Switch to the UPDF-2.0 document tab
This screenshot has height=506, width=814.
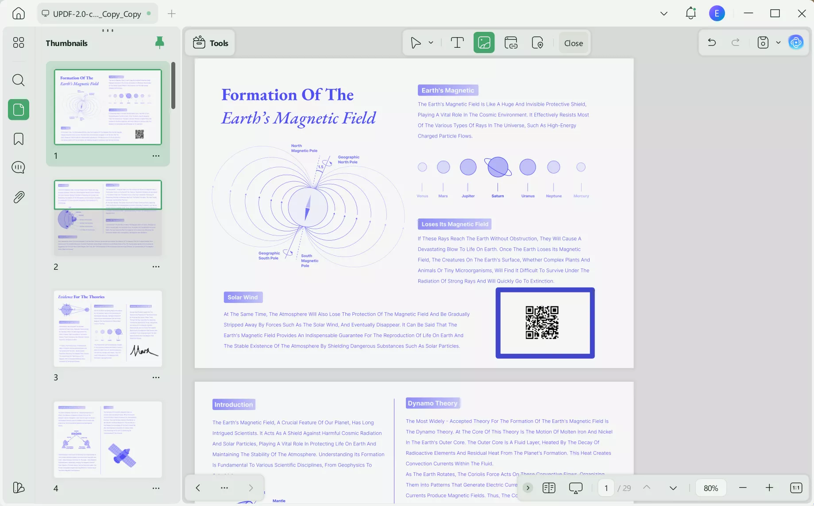(96, 14)
